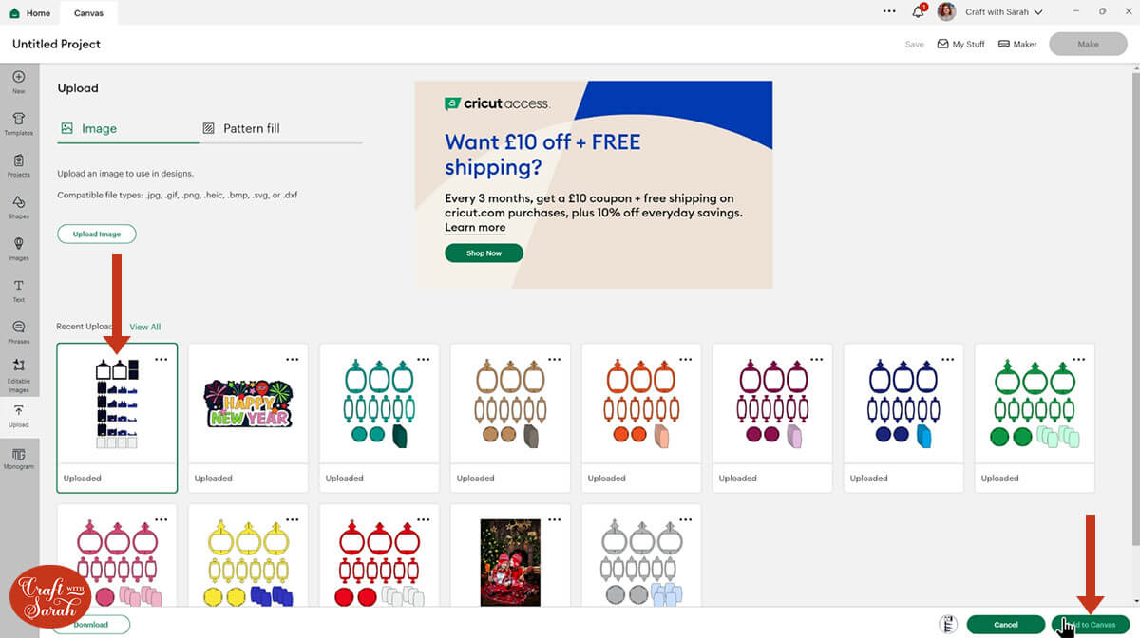Open the Phrases panel
This screenshot has width=1140, height=638.
pos(19,331)
